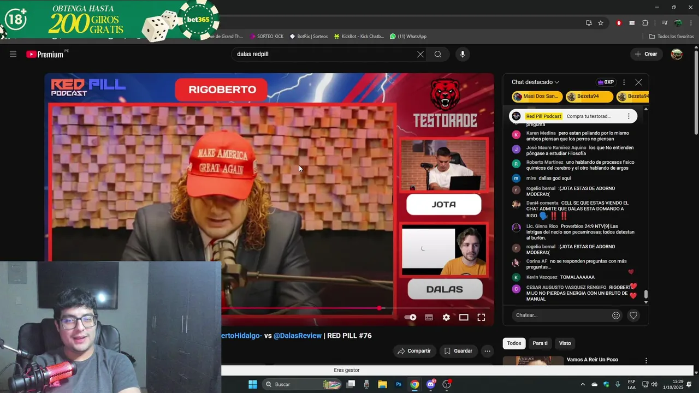Open Photoshop from the taskbar
This screenshot has width=699, height=393.
(x=399, y=384)
